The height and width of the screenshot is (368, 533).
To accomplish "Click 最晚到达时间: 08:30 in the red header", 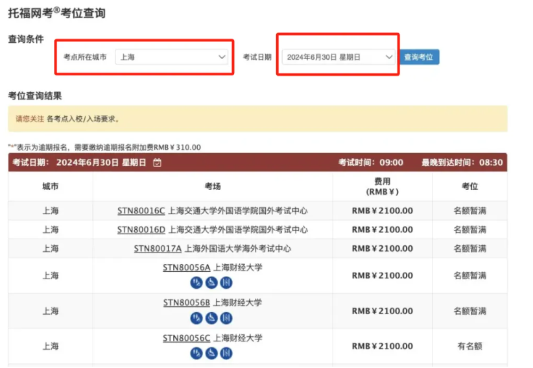I will (462, 162).
